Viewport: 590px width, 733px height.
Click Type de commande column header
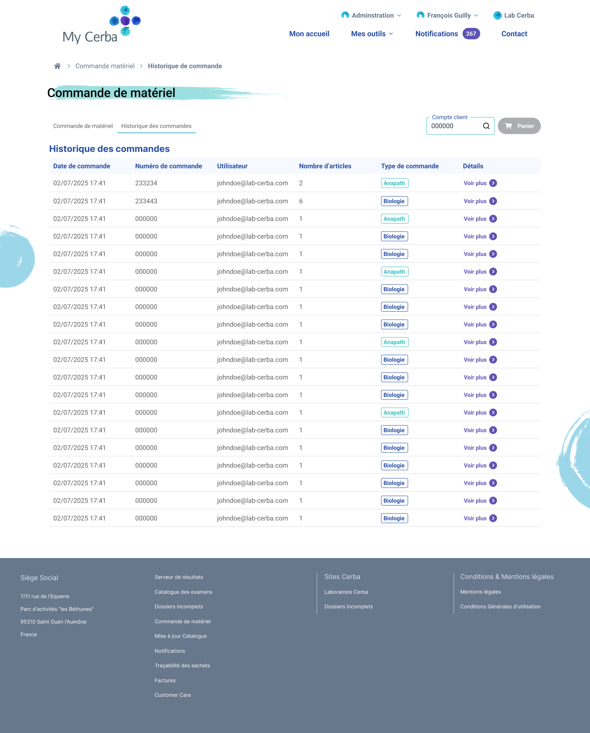point(410,166)
